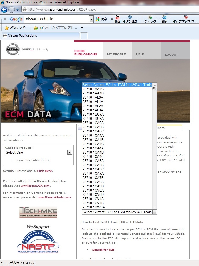Screen dimensions: 199x266
Task: Click the Nissan logo
Action: tap(13, 49)
